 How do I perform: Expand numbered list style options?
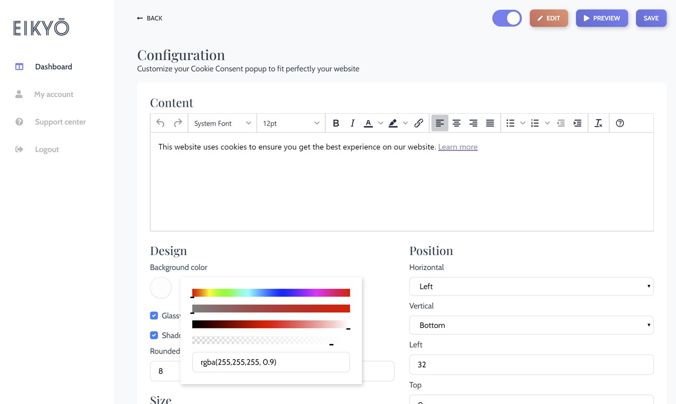(547, 123)
